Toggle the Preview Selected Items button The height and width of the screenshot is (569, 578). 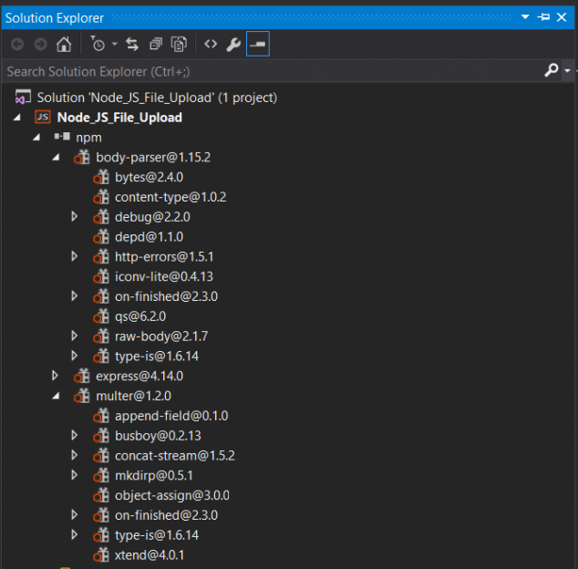click(258, 45)
